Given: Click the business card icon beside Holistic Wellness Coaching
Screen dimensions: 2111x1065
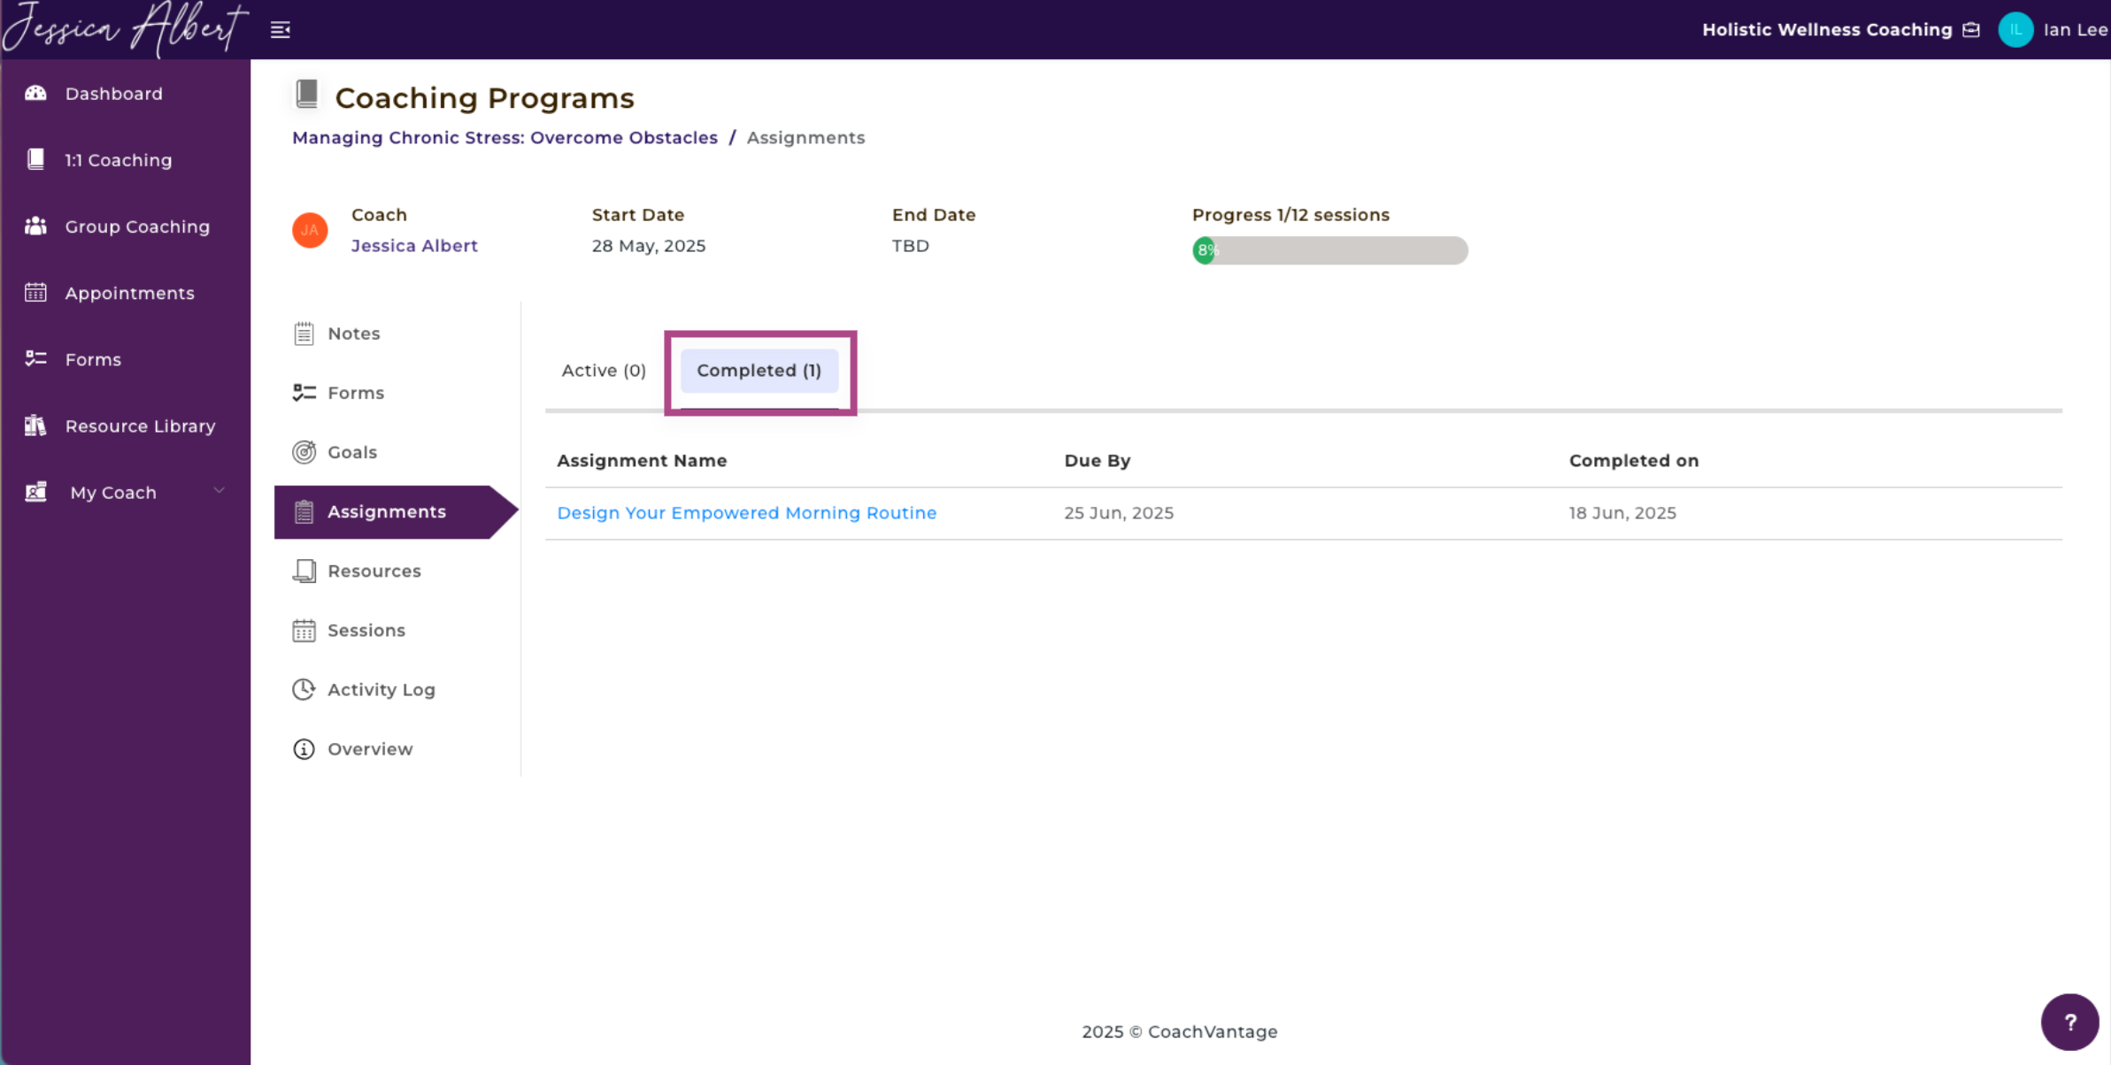Looking at the screenshot, I should coord(1971,29).
